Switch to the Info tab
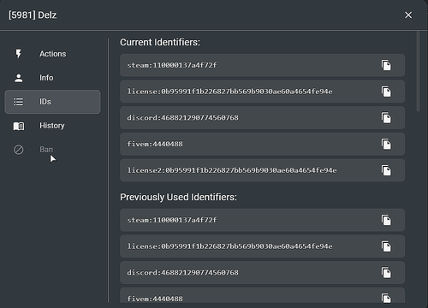428x308 pixels. [x=52, y=78]
